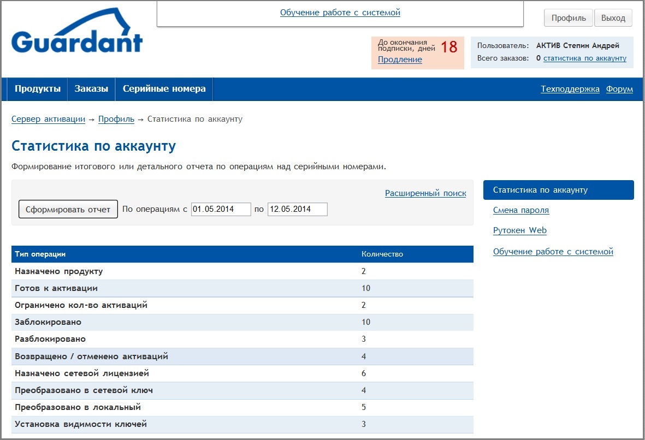The height and width of the screenshot is (440, 645).
Task: Open the Рутокен Web sidebar link
Action: 519,230
